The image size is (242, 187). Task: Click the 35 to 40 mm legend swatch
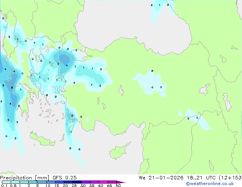click(94, 182)
